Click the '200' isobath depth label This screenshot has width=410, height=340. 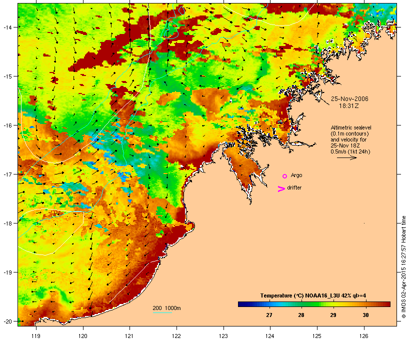tap(157, 308)
